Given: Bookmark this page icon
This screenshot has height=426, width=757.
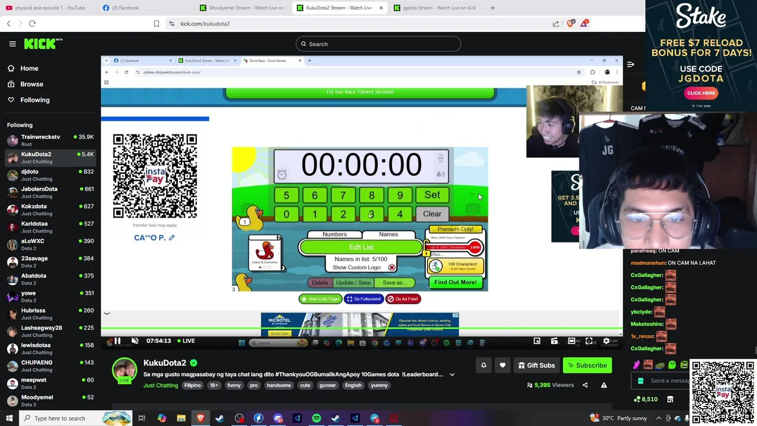Looking at the screenshot, I should coord(156,24).
